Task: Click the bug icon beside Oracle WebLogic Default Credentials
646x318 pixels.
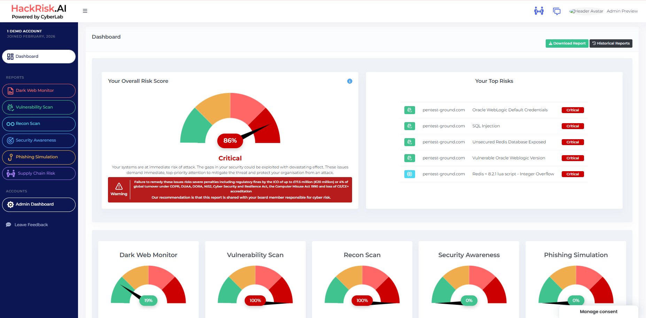Action: pyautogui.click(x=410, y=110)
